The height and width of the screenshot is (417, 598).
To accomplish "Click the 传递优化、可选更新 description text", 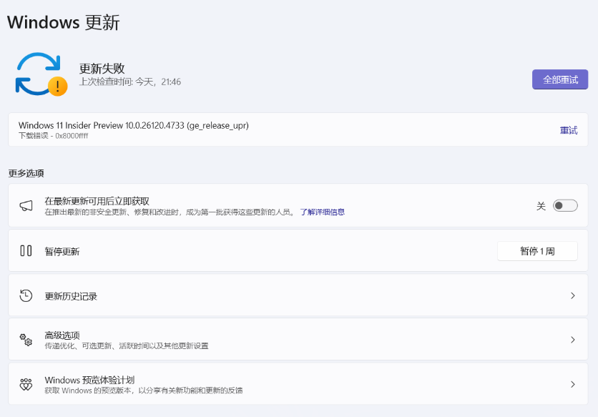I will tap(127, 345).
